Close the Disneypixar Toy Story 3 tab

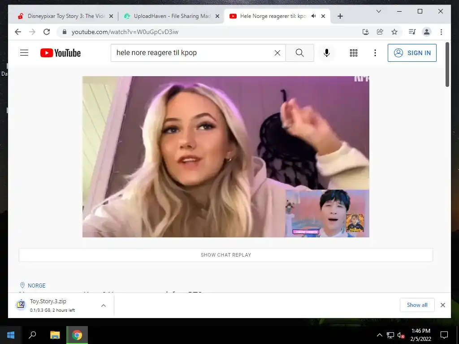111,16
